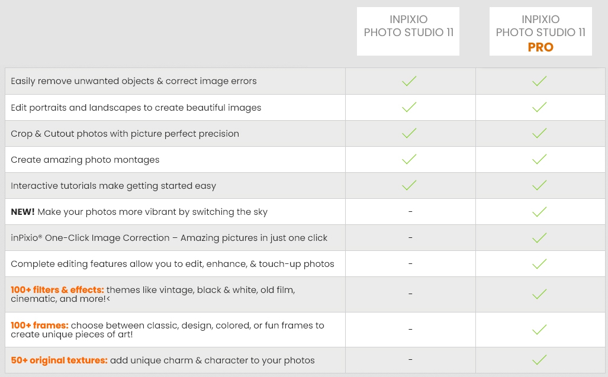608x377 pixels.
Task: Click Pro checkmark for 100+ filters & effects
Action: (539, 294)
